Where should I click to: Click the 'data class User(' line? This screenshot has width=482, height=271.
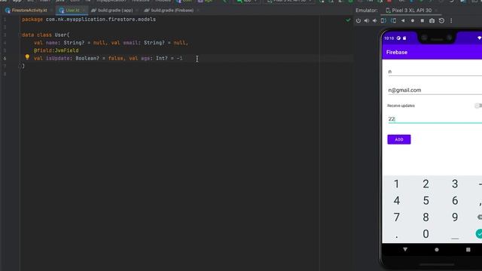point(46,35)
